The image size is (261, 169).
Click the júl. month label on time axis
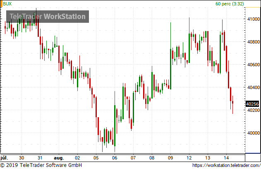[x=4, y=158]
